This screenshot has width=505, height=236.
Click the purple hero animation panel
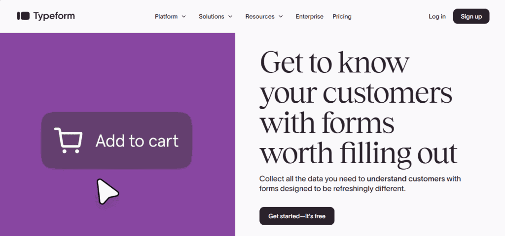click(x=117, y=134)
